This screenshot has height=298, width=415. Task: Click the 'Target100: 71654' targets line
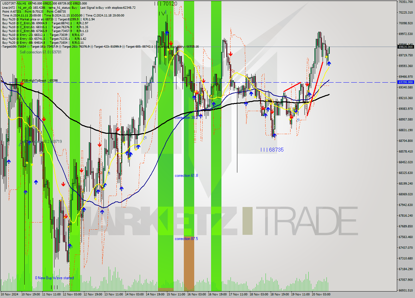click(x=101, y=47)
